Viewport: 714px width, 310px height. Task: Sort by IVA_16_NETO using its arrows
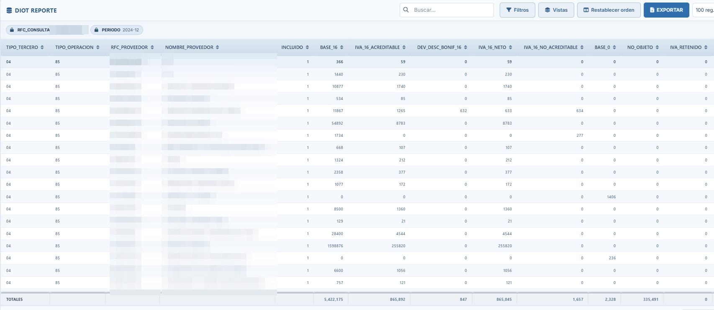[x=511, y=47]
